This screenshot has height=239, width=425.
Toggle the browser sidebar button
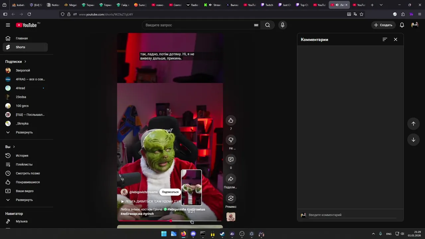(x=5, y=14)
